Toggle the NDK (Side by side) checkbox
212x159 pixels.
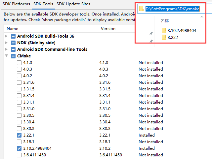click(x=13, y=43)
